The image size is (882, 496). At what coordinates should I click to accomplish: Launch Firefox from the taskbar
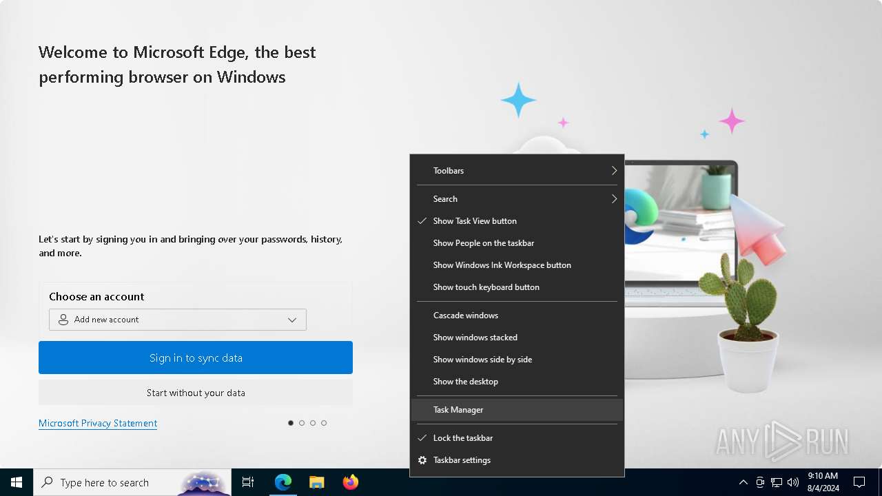point(351,482)
